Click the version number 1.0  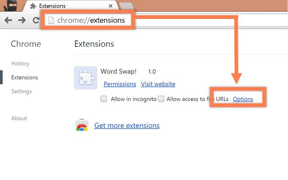click(152, 72)
